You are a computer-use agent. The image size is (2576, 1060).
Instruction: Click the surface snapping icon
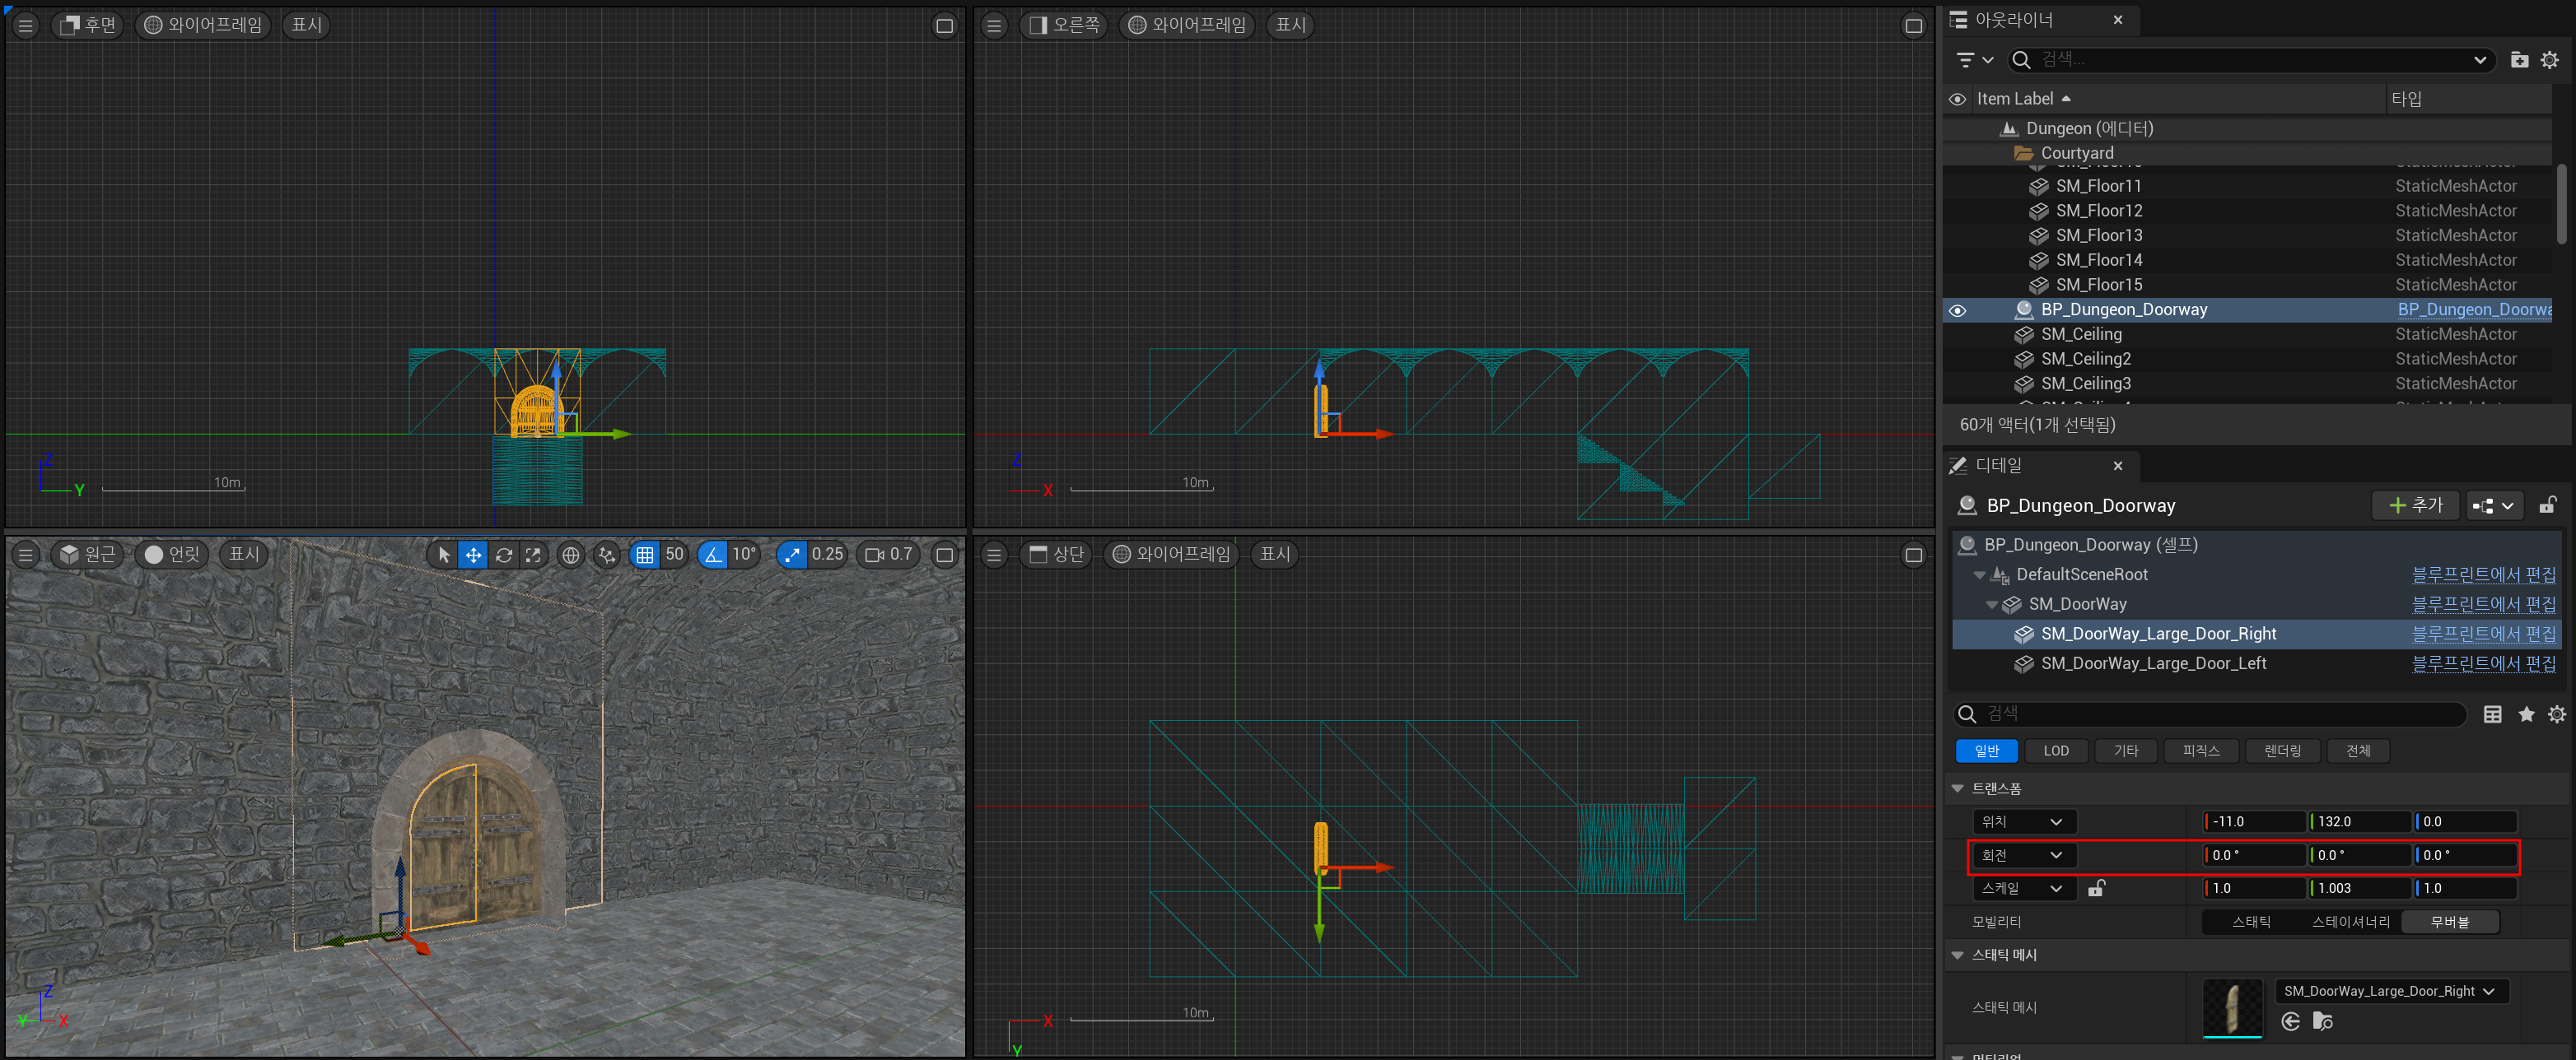[607, 555]
